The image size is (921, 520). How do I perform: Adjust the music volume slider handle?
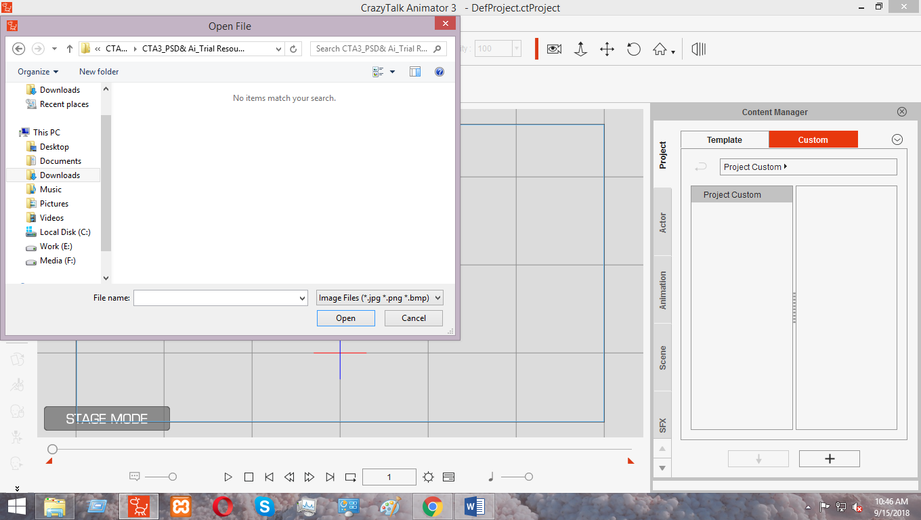coord(529,477)
